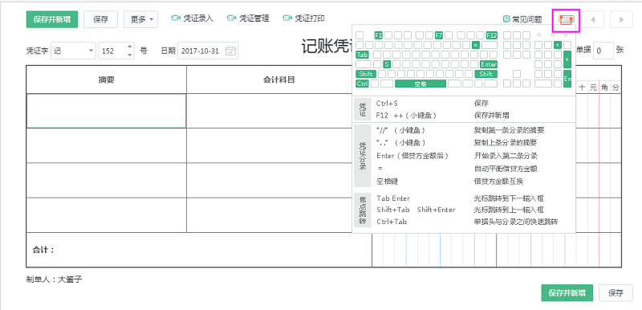This screenshot has height=310, width=642.
Task: Click the keyboard shortcuts icon
Action: pos(567,19)
